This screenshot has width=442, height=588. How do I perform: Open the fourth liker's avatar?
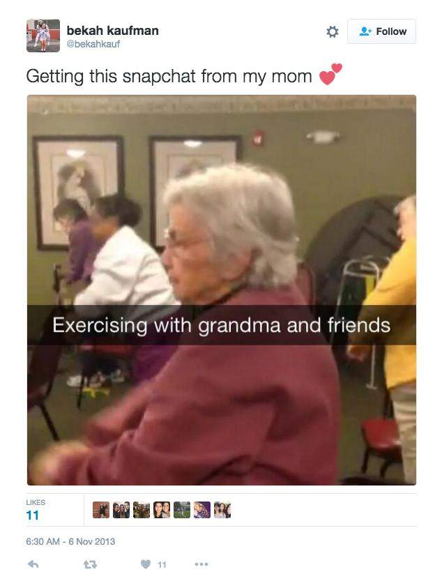[162, 510]
